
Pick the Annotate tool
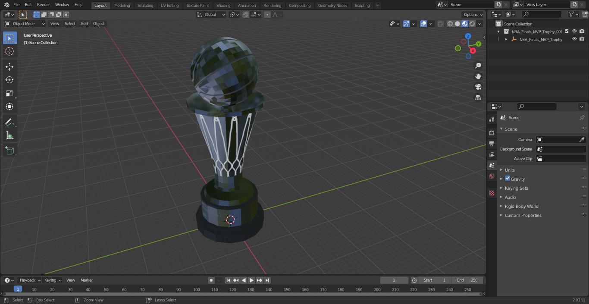[x=9, y=122]
